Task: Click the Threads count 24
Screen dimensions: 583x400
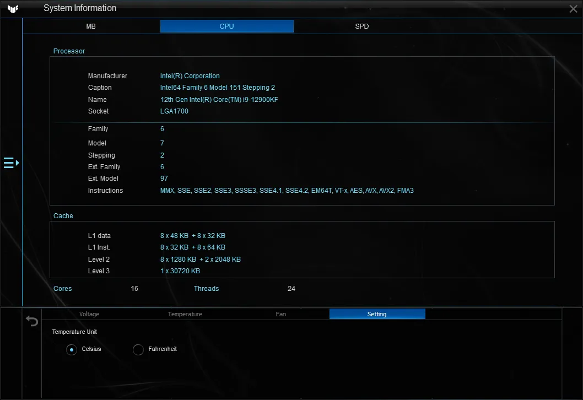Action: pos(291,289)
